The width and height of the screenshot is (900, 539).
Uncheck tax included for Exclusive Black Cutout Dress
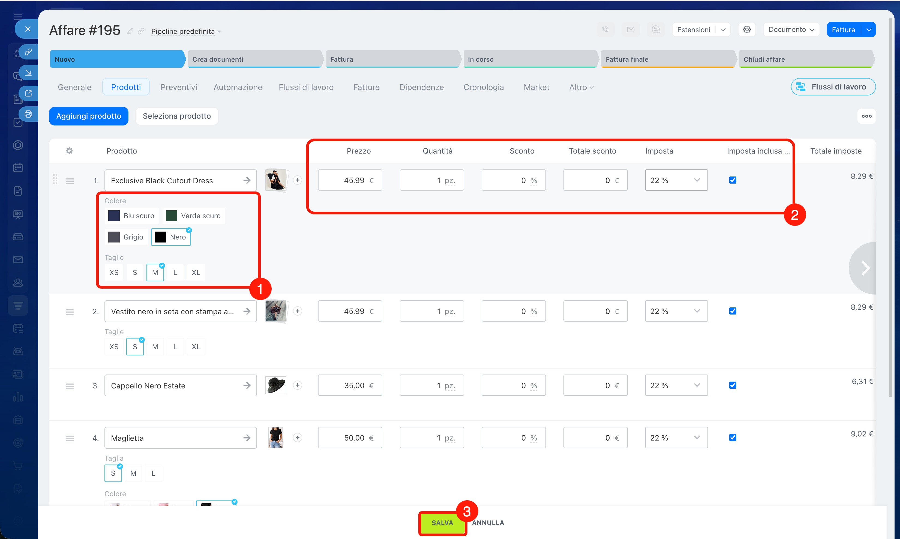(x=733, y=180)
